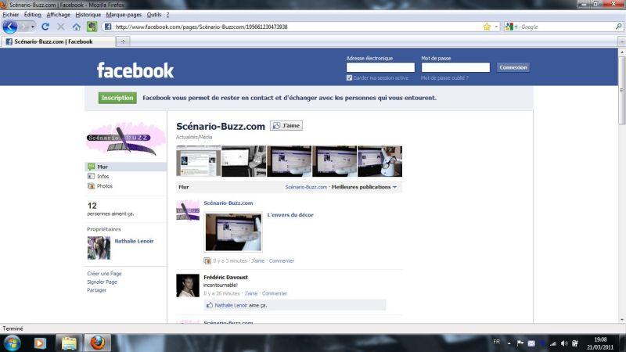Click the Firefox taskbar icon
626x352 pixels.
97,343
